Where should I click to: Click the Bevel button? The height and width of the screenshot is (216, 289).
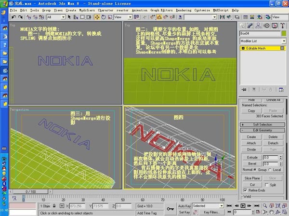tap(252, 163)
